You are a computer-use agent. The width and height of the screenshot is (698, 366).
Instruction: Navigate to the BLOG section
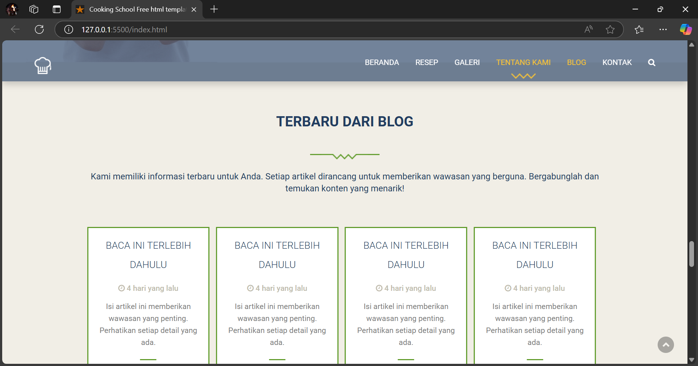(x=576, y=62)
